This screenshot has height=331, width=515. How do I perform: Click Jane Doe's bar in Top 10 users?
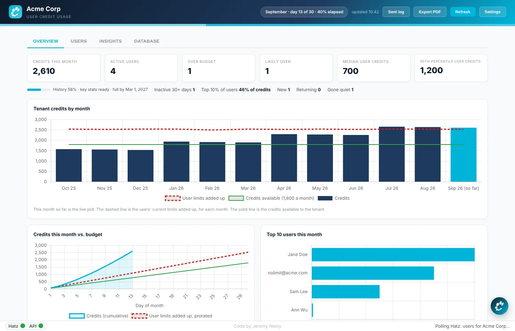(393, 255)
